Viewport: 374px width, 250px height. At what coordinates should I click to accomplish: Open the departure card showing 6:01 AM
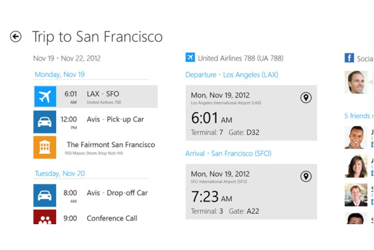click(x=251, y=113)
